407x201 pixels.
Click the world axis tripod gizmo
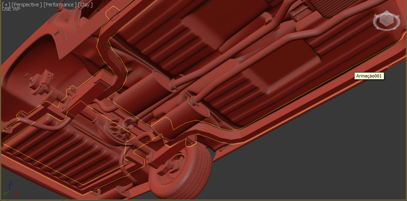click(10, 190)
